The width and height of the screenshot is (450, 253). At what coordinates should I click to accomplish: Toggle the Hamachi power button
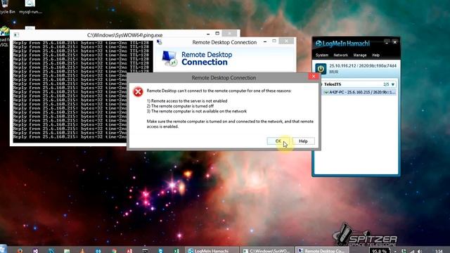pyautogui.click(x=321, y=69)
